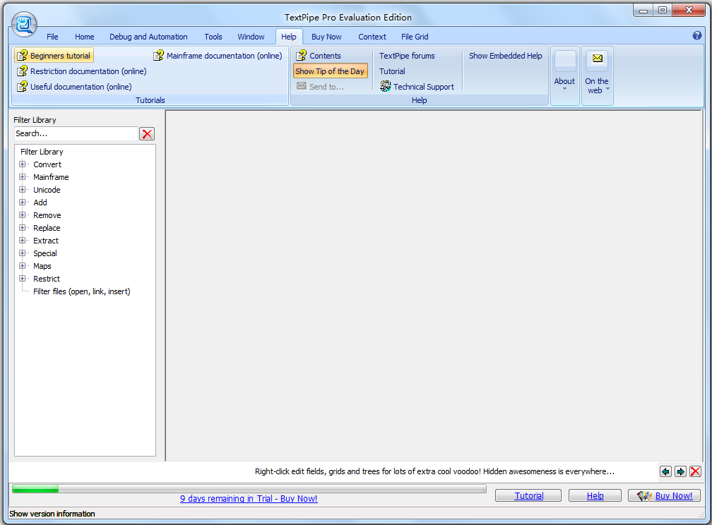Viewport: 712px width, 525px height.
Task: Open Restriction documentation (online)
Action: [x=82, y=71]
